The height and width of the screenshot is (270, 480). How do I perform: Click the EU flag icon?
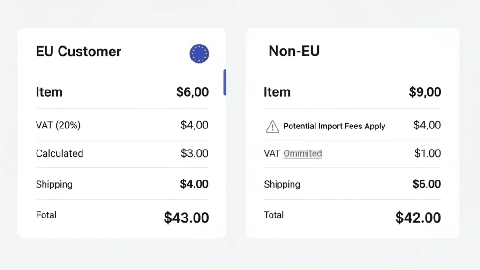[x=199, y=54]
